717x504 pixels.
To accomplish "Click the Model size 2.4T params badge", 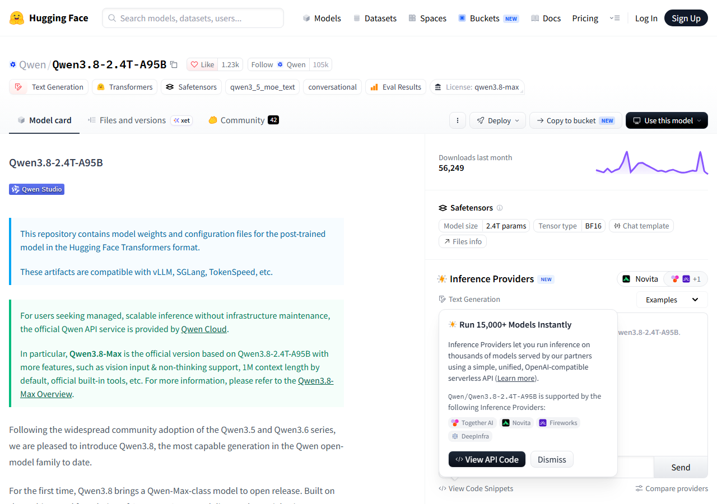I will [484, 226].
